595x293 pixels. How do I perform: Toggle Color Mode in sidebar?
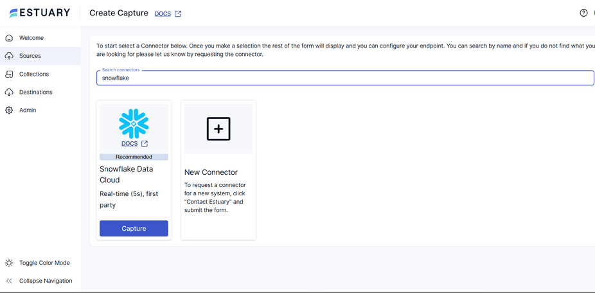(44, 263)
